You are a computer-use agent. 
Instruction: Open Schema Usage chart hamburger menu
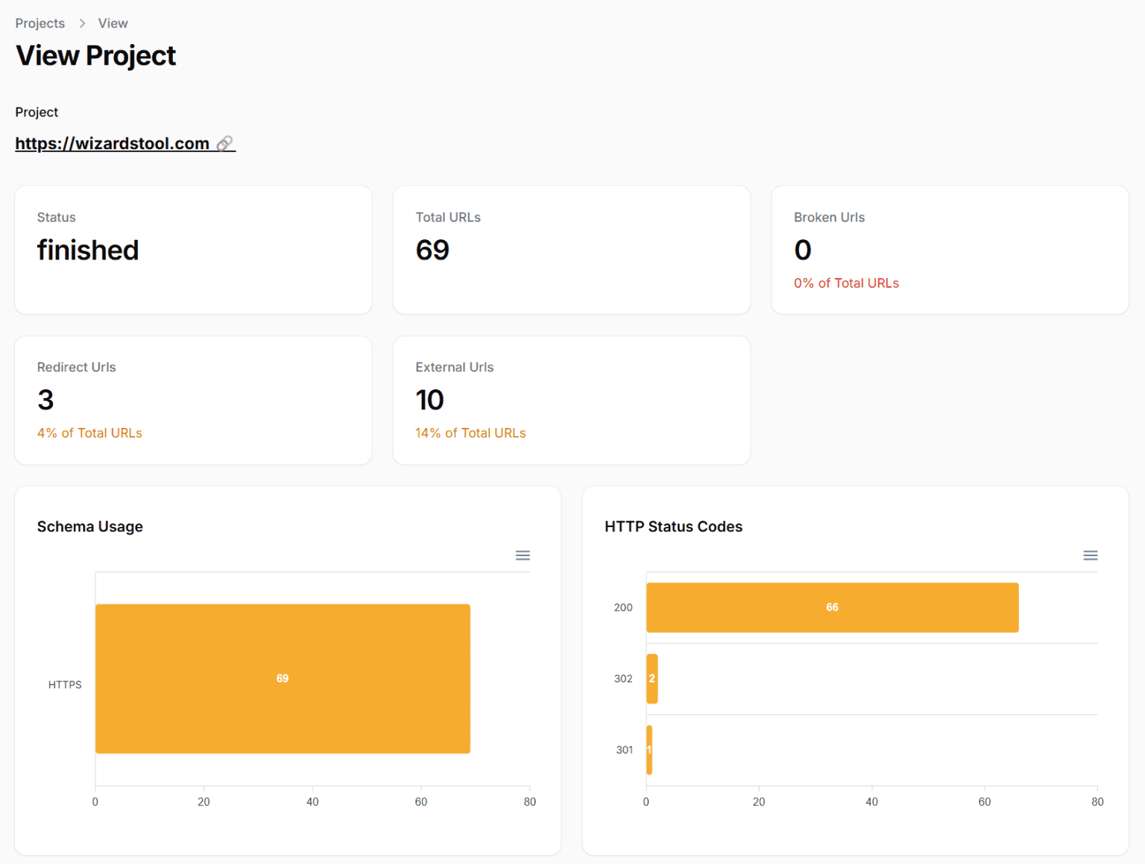click(523, 555)
